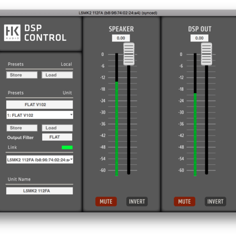Screen dimensions: 236x236
Task: Toggle INVERT on the DSP OUT channel
Action: pyautogui.click(x=215, y=202)
